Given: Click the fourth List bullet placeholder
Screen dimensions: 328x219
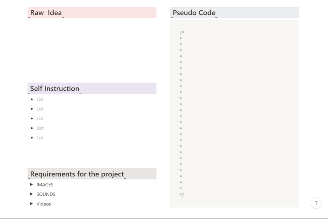Looking at the screenshot, I should pos(40,128).
